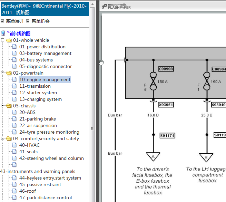Click the page icon beside 41-seats
Viewport: 226px width, 202px height.
point(14,152)
